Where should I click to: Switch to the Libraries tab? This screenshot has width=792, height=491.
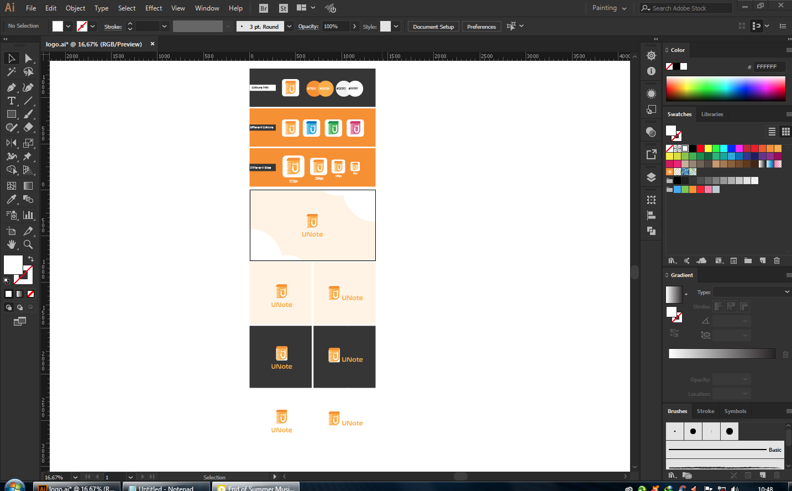[712, 114]
